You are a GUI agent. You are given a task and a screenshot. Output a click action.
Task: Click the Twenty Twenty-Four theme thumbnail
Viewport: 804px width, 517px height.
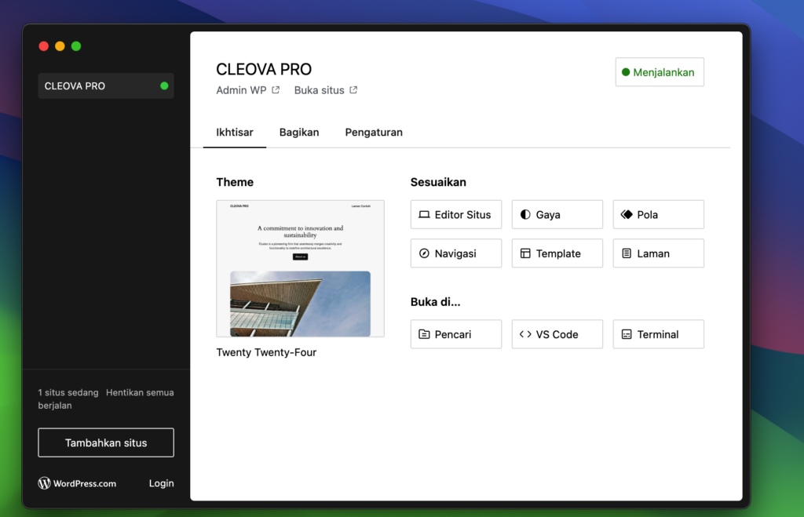click(x=301, y=268)
